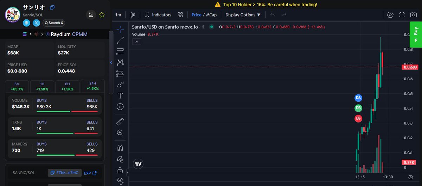Lock all drawing tools
The image size is (422, 186).
(x=120, y=170)
